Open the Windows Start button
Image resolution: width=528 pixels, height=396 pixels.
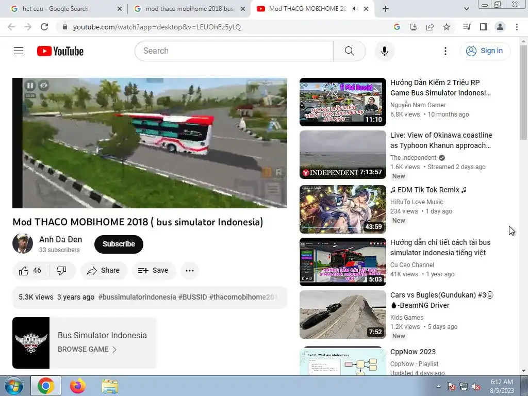coord(13,386)
